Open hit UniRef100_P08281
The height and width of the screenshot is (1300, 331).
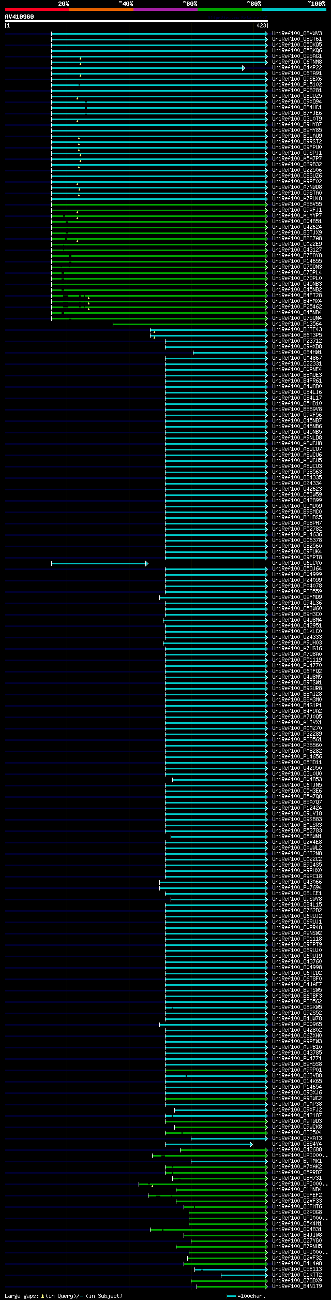297,91
